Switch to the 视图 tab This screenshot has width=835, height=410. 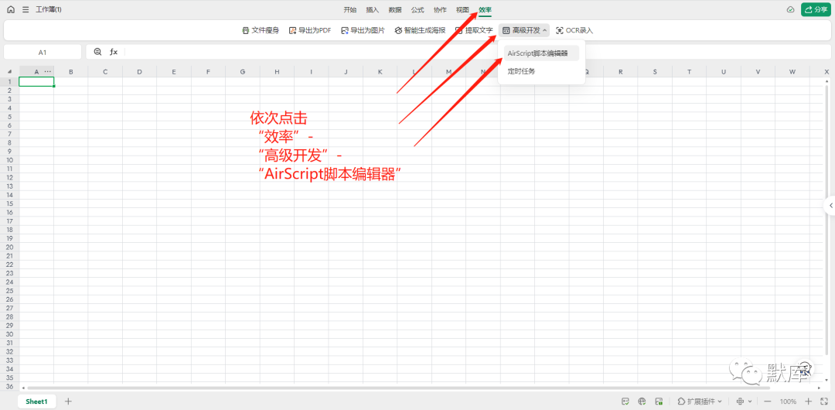463,9
